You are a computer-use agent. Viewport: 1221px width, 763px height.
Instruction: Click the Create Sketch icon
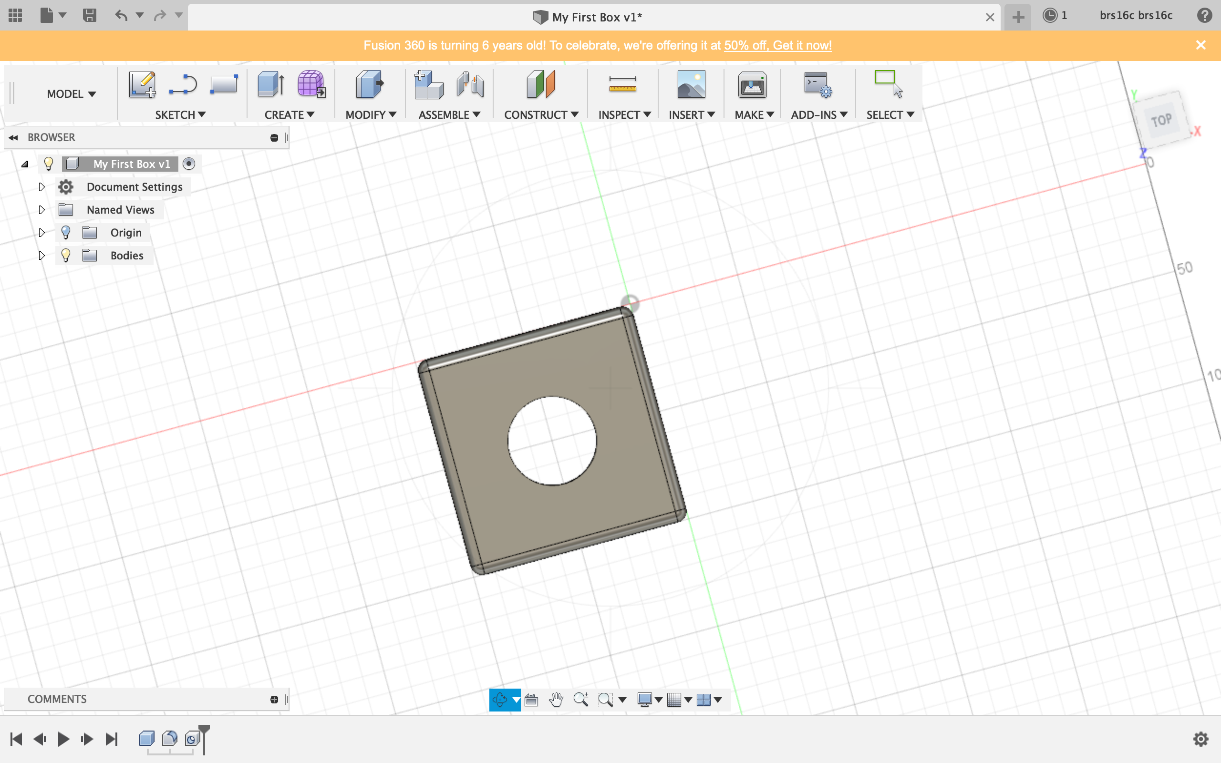click(142, 84)
